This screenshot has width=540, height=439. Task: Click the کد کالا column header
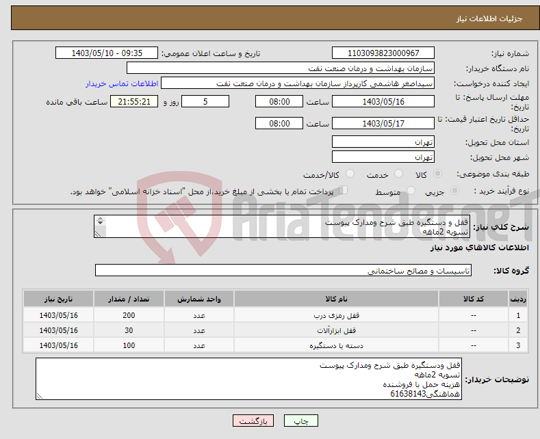click(x=474, y=299)
